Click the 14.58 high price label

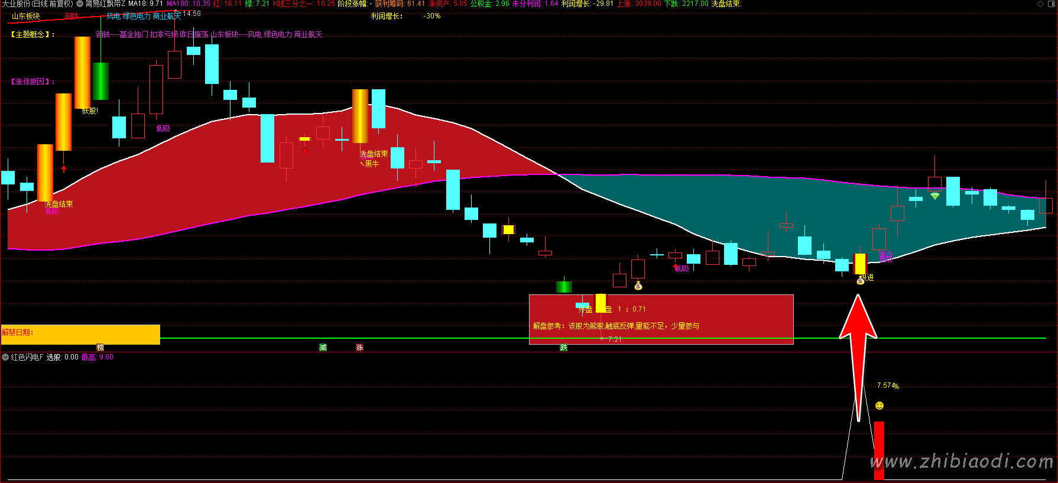tap(192, 14)
